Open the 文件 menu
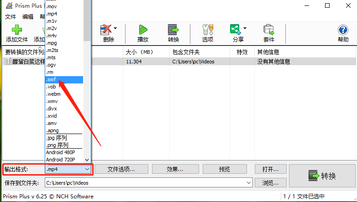 pos(10,17)
